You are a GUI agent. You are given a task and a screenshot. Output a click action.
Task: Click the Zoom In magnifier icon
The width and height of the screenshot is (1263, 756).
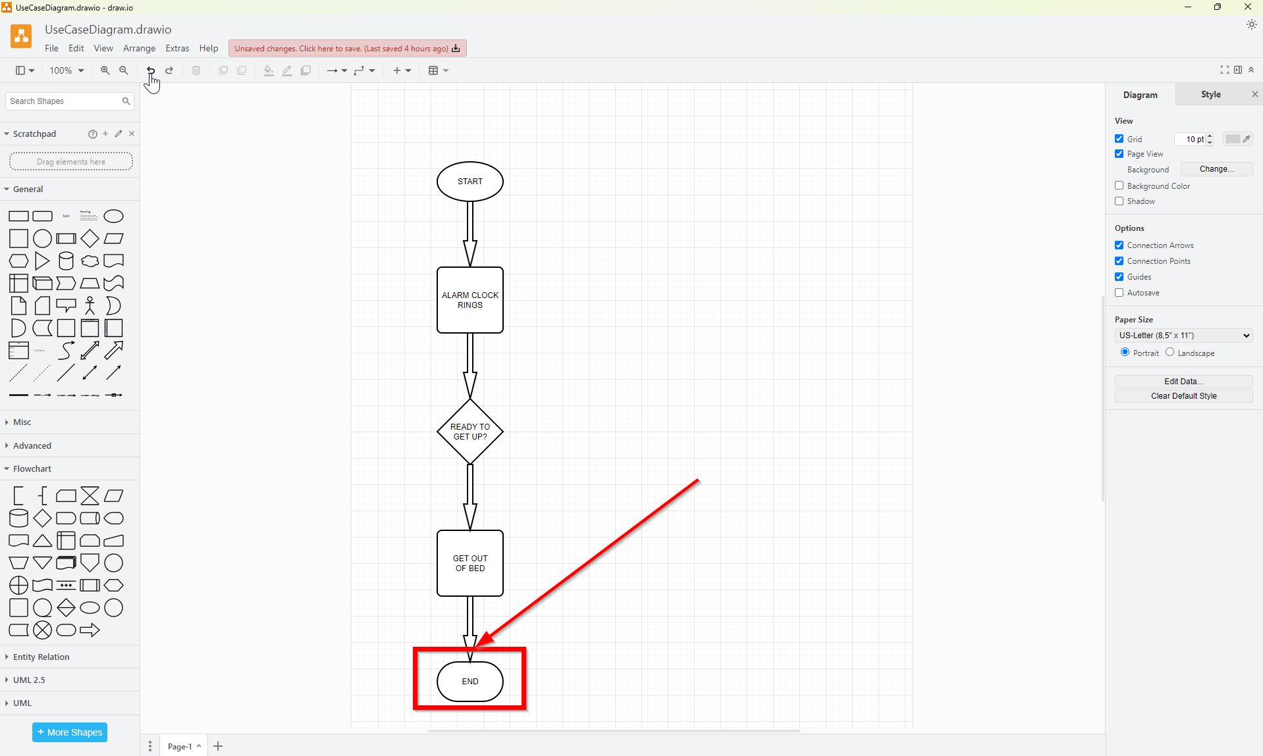point(105,70)
